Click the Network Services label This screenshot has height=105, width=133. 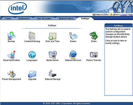(73, 60)
